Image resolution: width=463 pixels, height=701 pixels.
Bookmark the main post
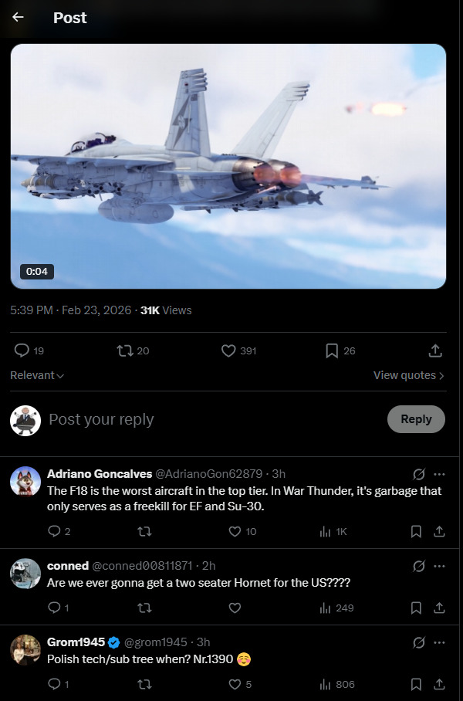(332, 350)
